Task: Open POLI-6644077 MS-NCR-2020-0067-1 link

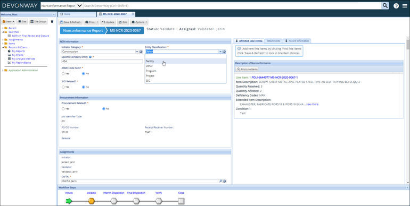Action: tap(275, 78)
